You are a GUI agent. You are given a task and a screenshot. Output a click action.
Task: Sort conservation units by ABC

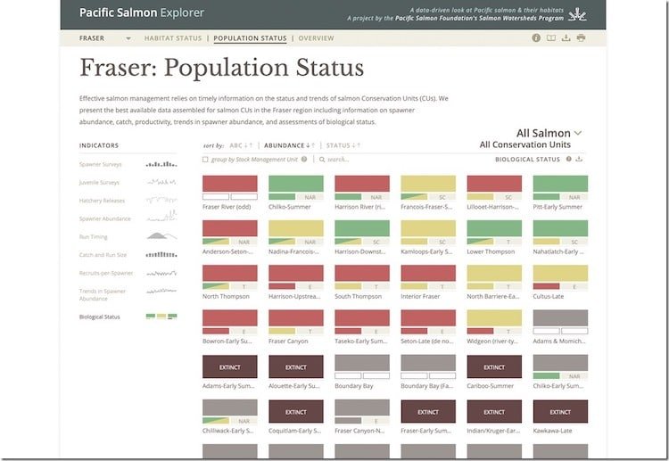pos(241,145)
